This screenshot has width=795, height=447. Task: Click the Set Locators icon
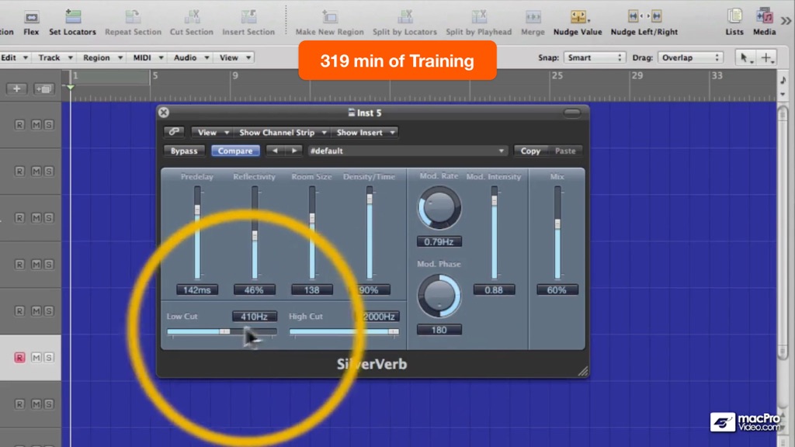click(73, 17)
